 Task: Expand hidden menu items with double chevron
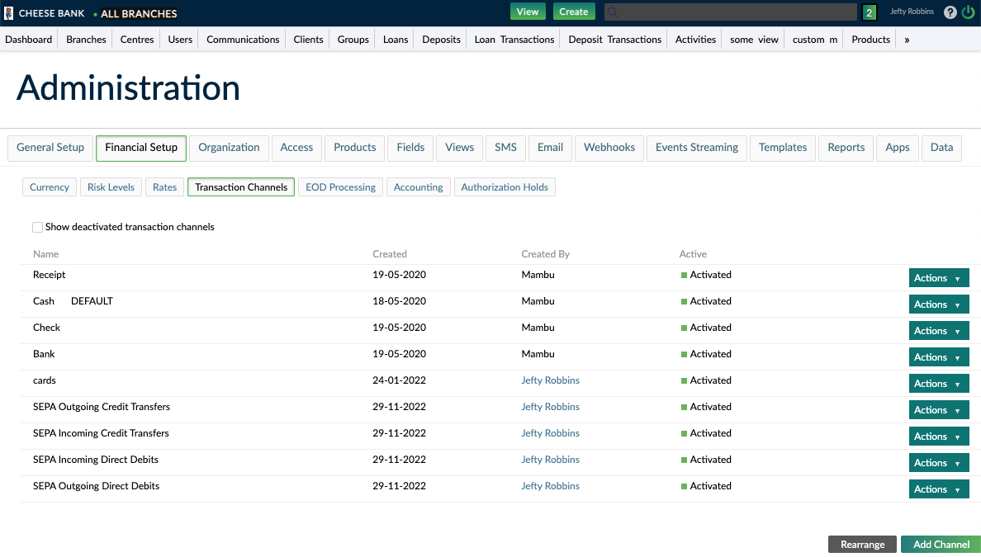(x=907, y=40)
